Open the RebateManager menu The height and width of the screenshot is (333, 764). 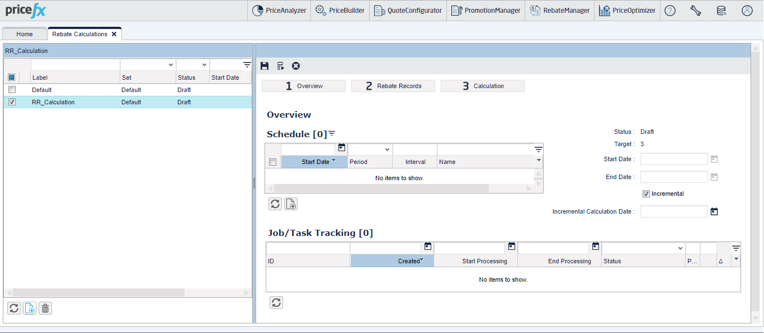click(560, 11)
